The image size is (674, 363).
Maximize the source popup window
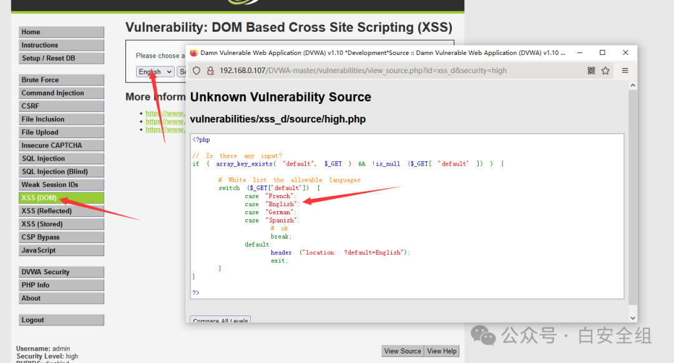pos(602,52)
